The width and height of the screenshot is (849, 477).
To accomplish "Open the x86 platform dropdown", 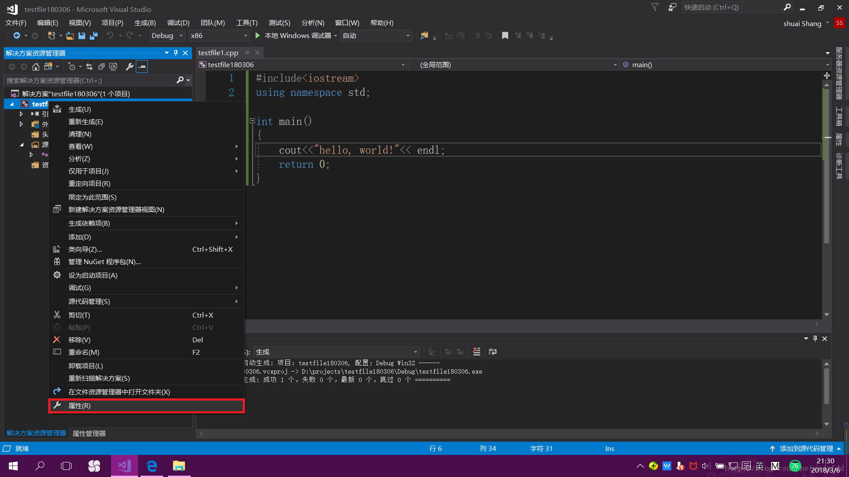I will [x=246, y=36].
